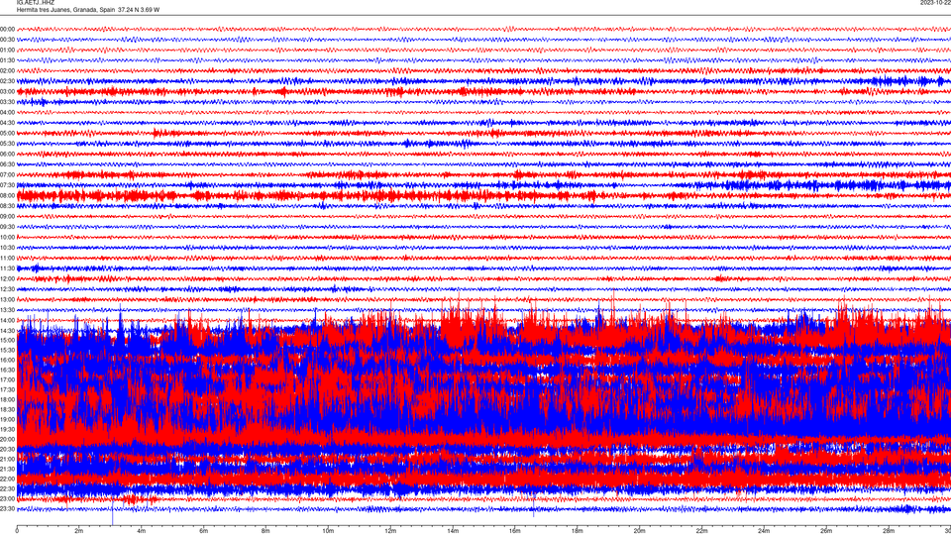Pick the 22m axis tick label

701,531
